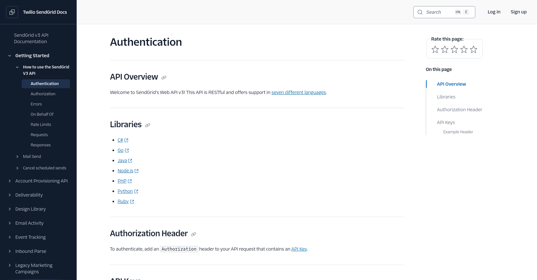Screen dimensions: 537x280
Task: Open the Ruby library link
Action: point(123,201)
